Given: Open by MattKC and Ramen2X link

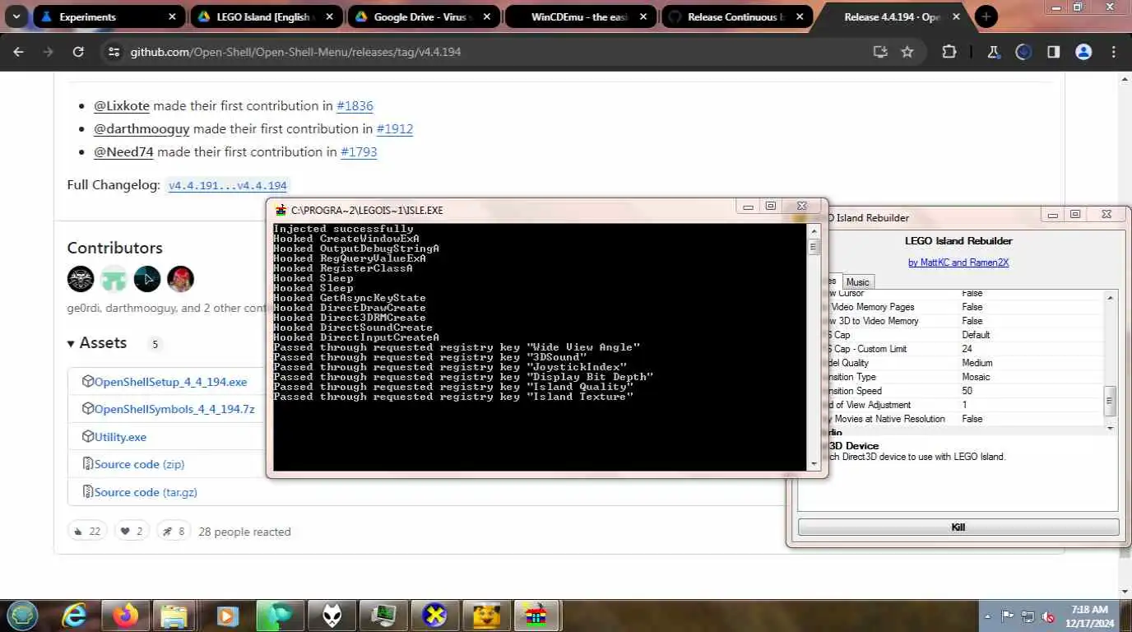Looking at the screenshot, I should [958, 263].
